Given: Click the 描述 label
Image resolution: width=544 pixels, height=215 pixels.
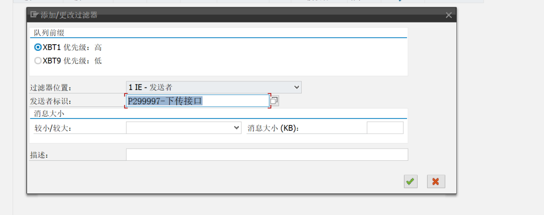Looking at the screenshot, I should tap(39, 155).
